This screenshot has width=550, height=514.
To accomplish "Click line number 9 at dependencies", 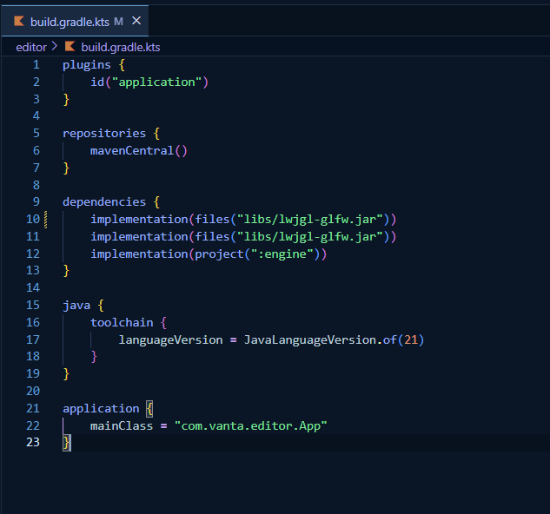I will pyautogui.click(x=36, y=201).
